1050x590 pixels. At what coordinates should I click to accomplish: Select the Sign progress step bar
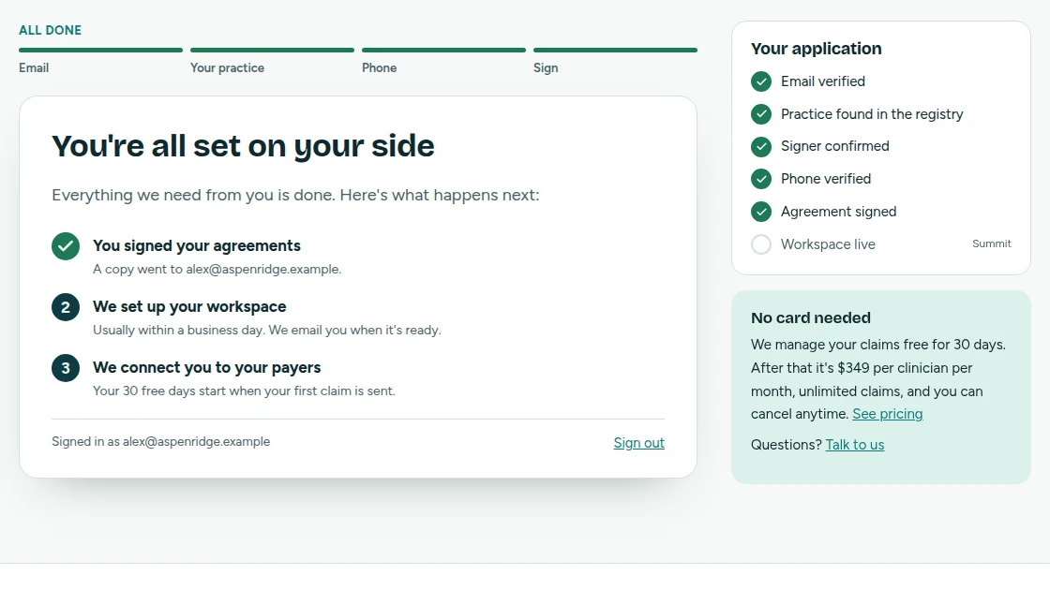(615, 51)
